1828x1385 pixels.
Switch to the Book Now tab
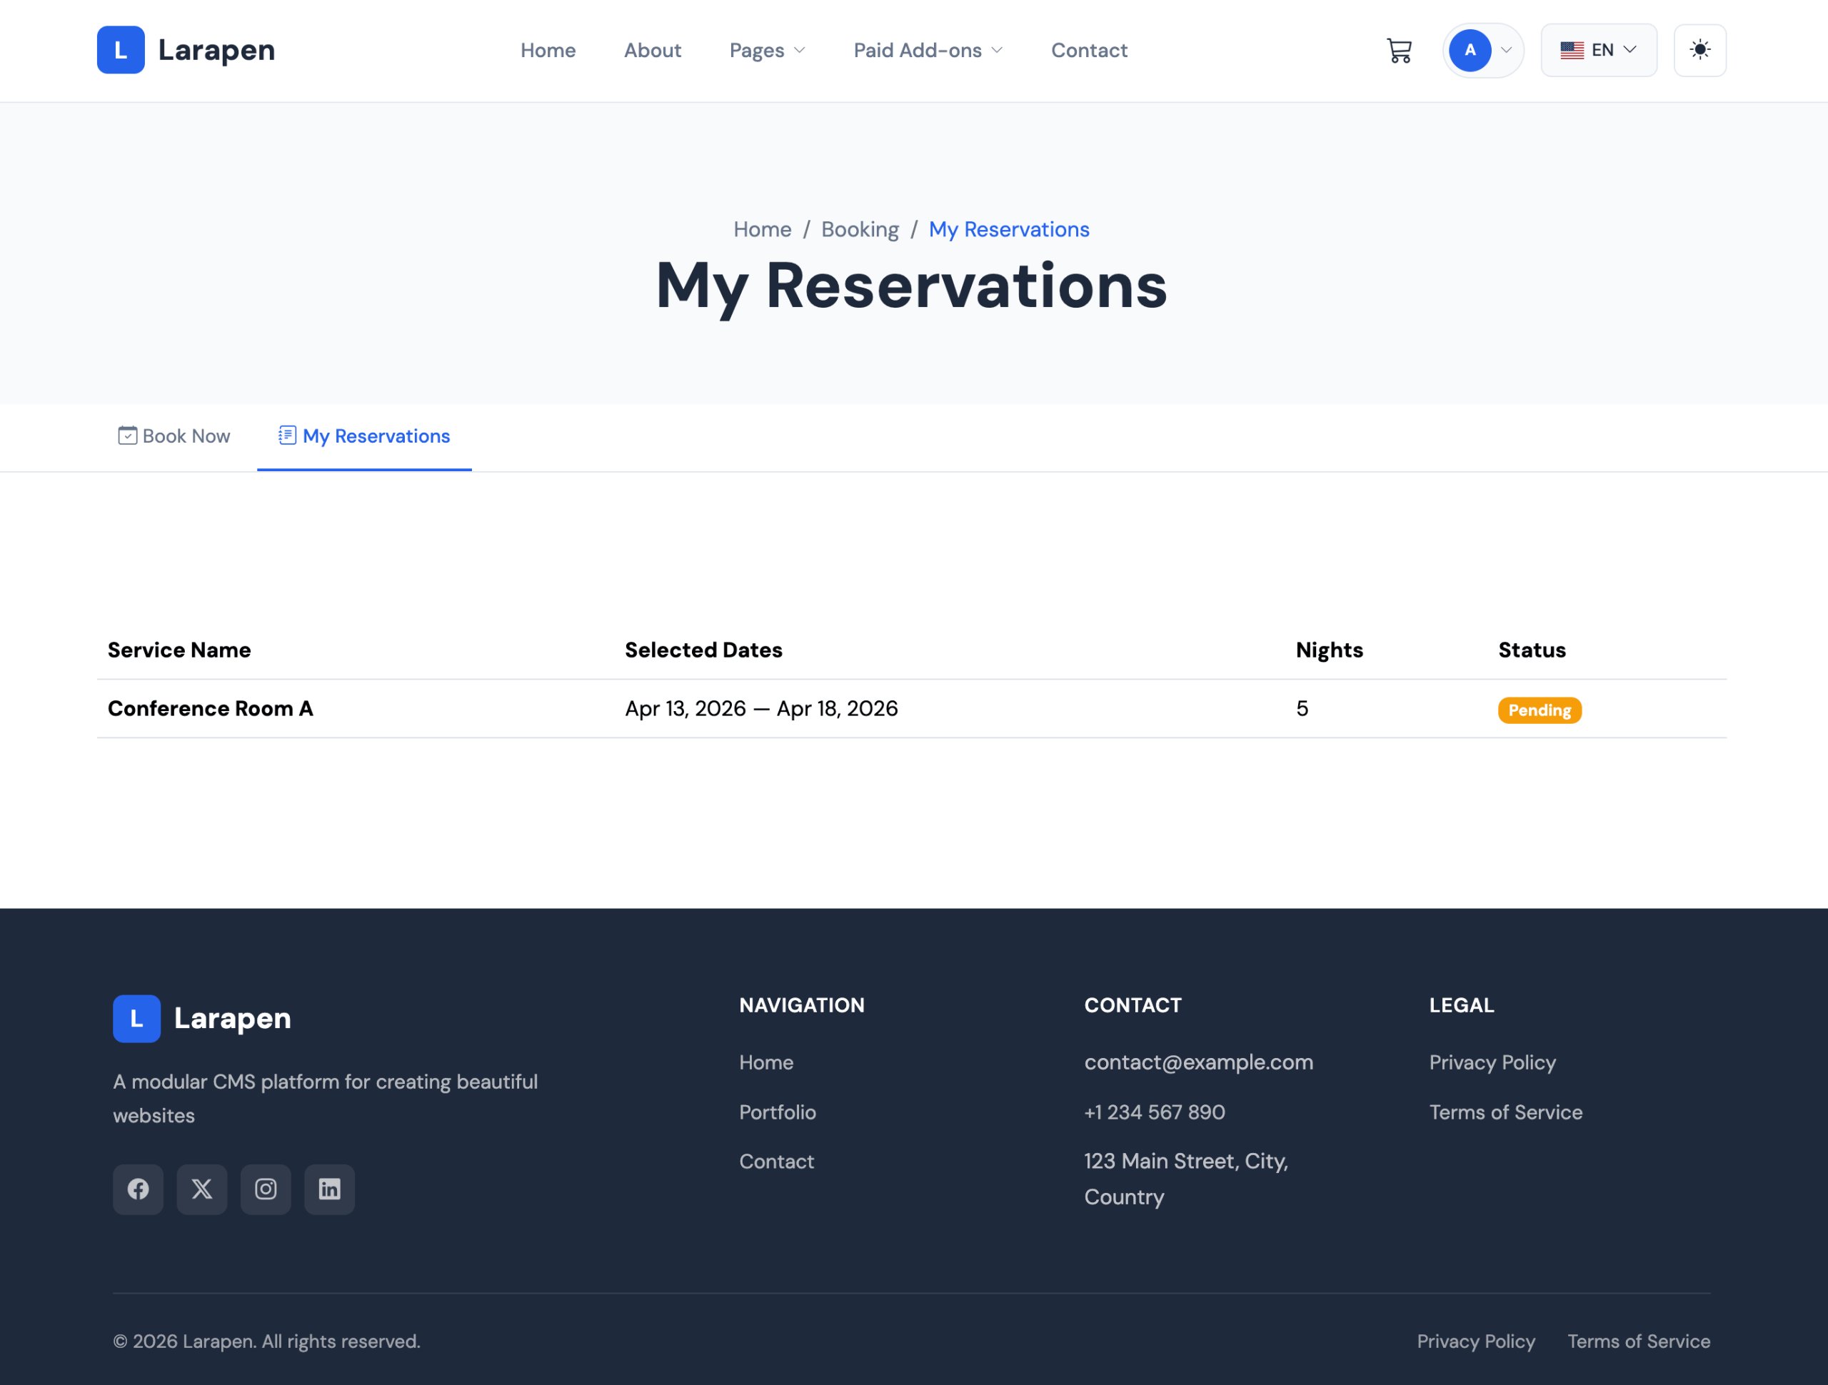[174, 436]
